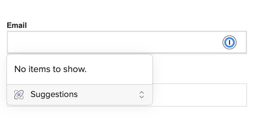Focus the Email input field

pos(113,43)
